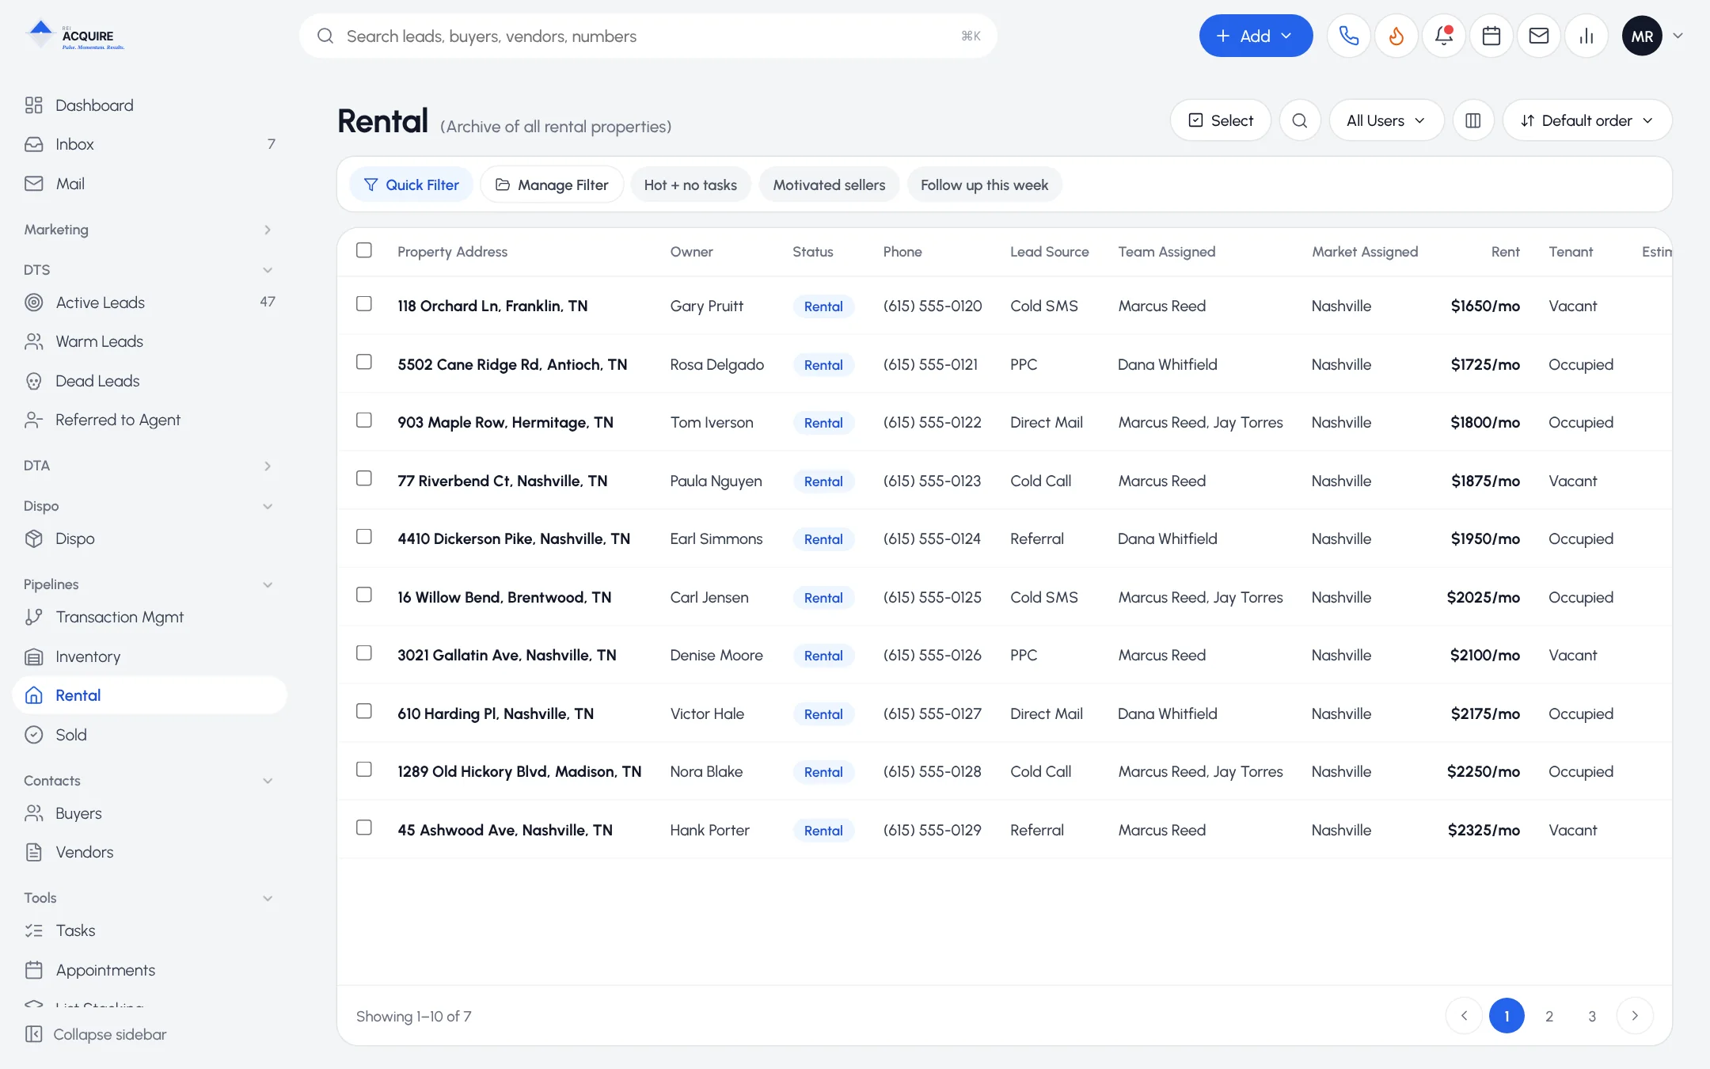Click the table search magnifier icon
Screen dimensions: 1710x1069
pyautogui.click(x=1299, y=120)
